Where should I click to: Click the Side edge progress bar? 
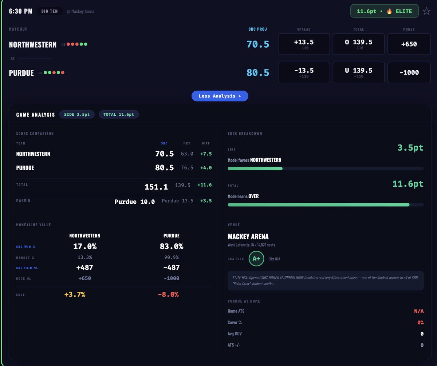(x=326, y=168)
